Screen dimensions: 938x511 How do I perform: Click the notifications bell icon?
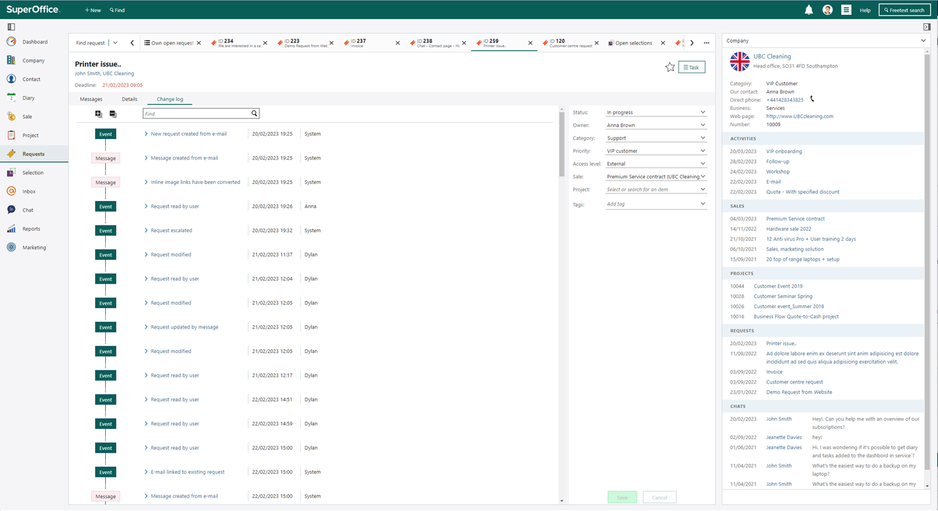tap(808, 10)
